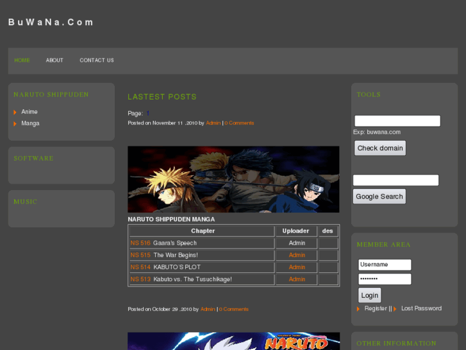The height and width of the screenshot is (350, 466).
Task: Click the Naruto logo banner image
Action: [x=233, y=341]
